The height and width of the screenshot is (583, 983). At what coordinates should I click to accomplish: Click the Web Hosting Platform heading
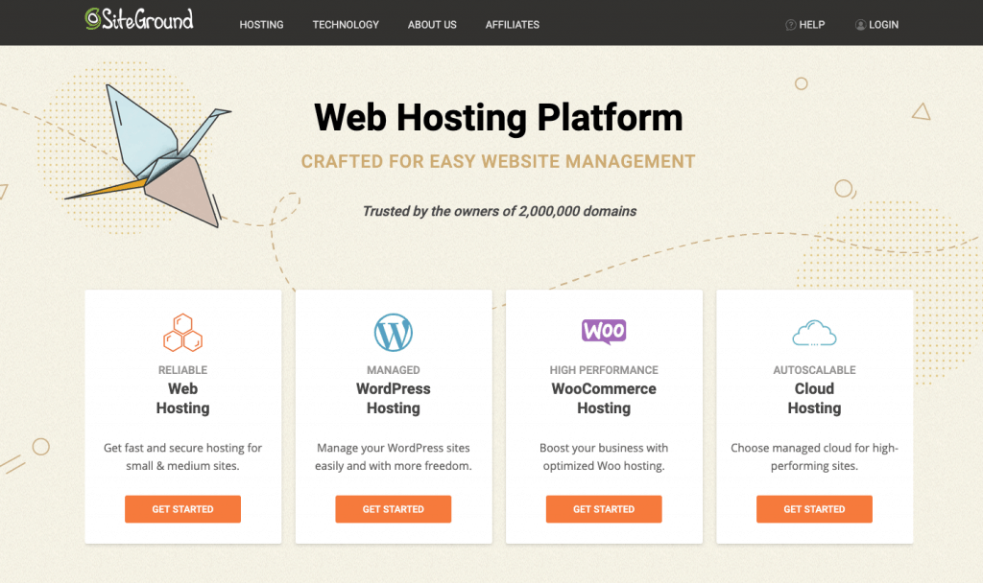(x=498, y=117)
